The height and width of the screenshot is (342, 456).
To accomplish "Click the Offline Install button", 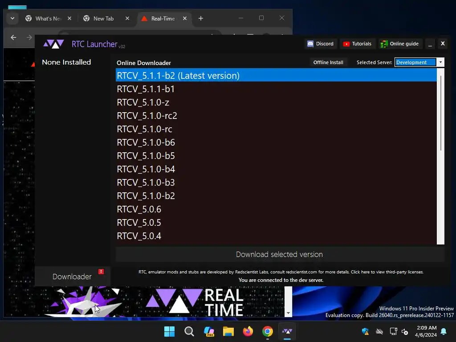I will click(x=328, y=62).
